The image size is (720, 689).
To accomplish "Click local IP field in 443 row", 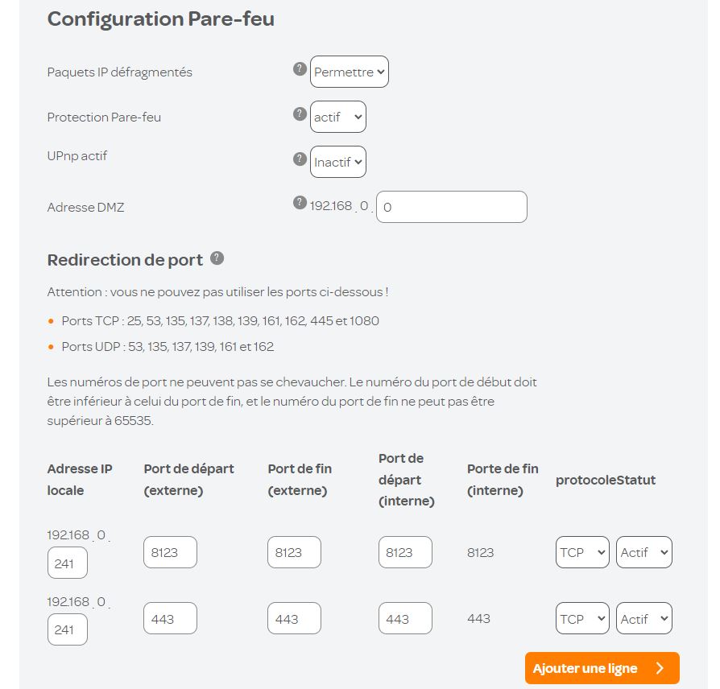I will click(x=68, y=629).
